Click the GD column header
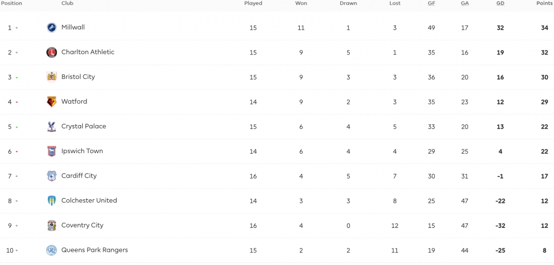The height and width of the screenshot is (265, 554). (x=500, y=3)
